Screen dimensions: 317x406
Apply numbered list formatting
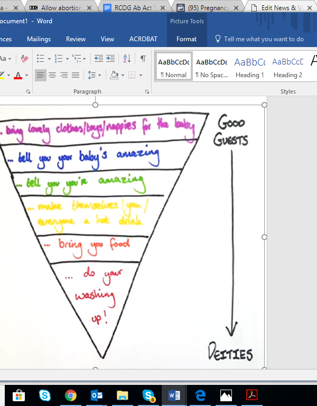(59, 59)
